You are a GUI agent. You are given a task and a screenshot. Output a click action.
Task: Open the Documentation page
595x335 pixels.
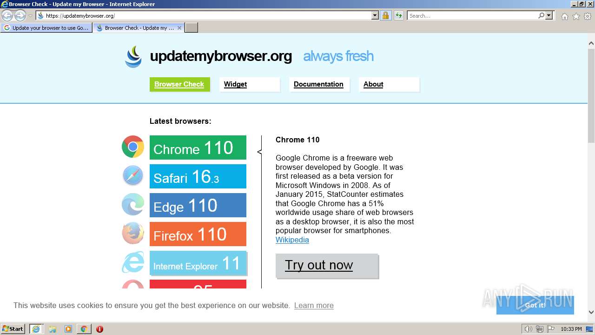pyautogui.click(x=319, y=84)
